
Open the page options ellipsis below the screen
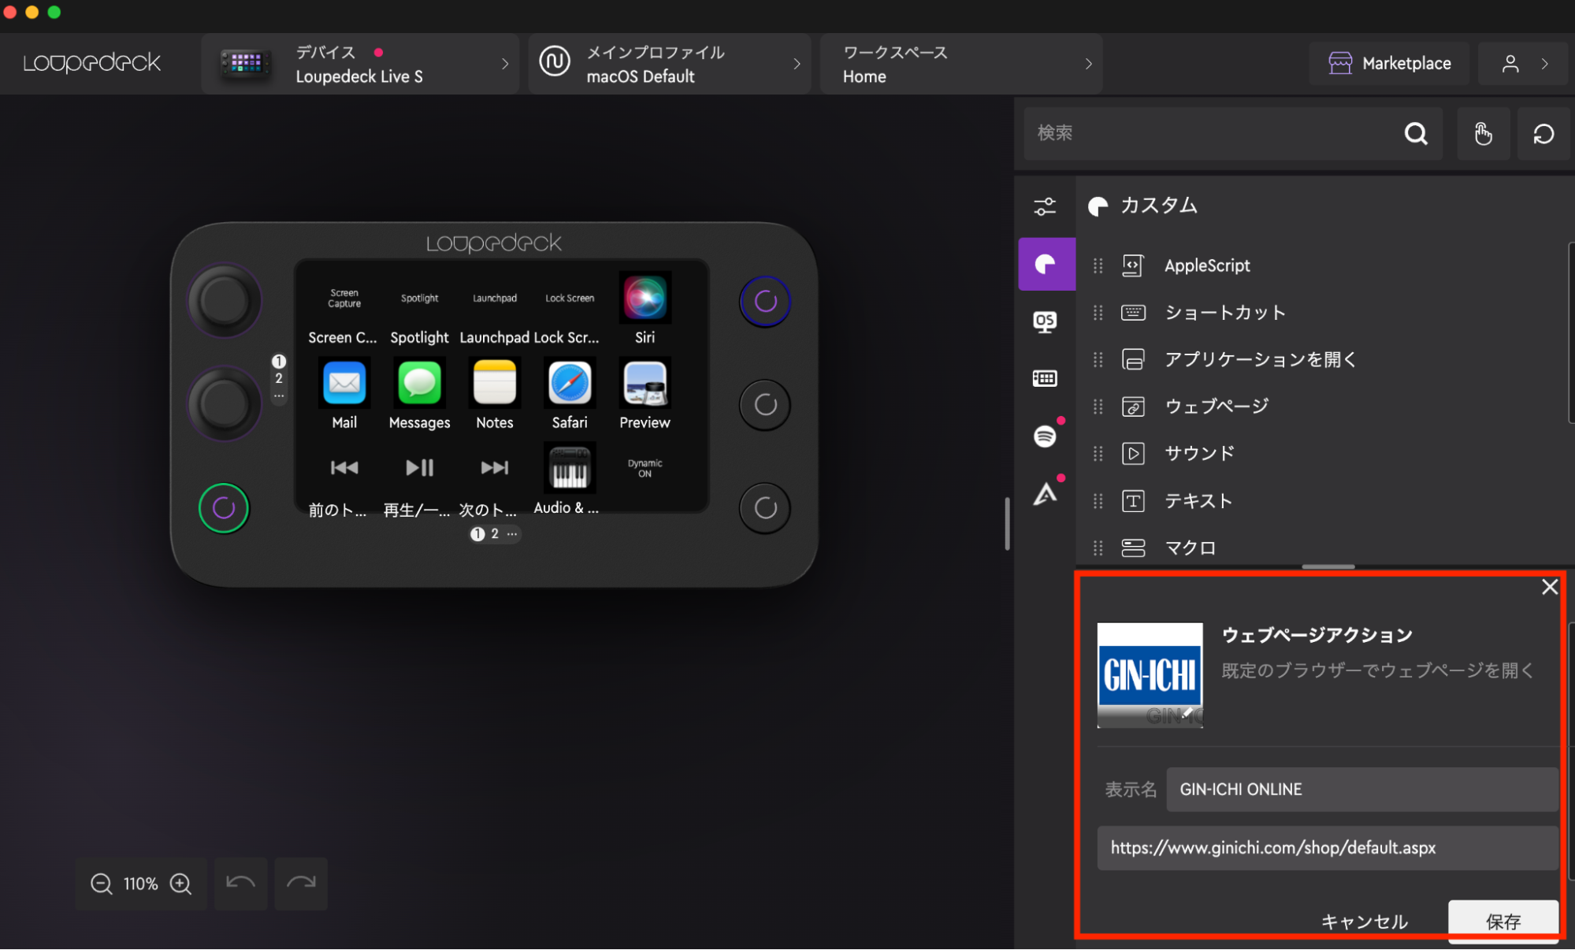coord(512,534)
